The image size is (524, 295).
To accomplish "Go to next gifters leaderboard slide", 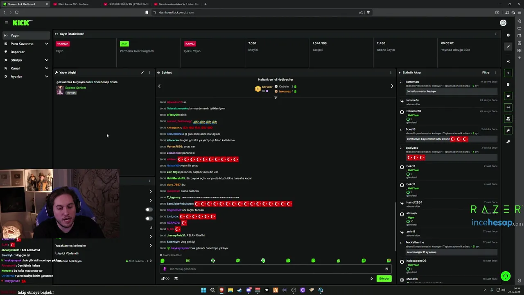I will click(392, 86).
